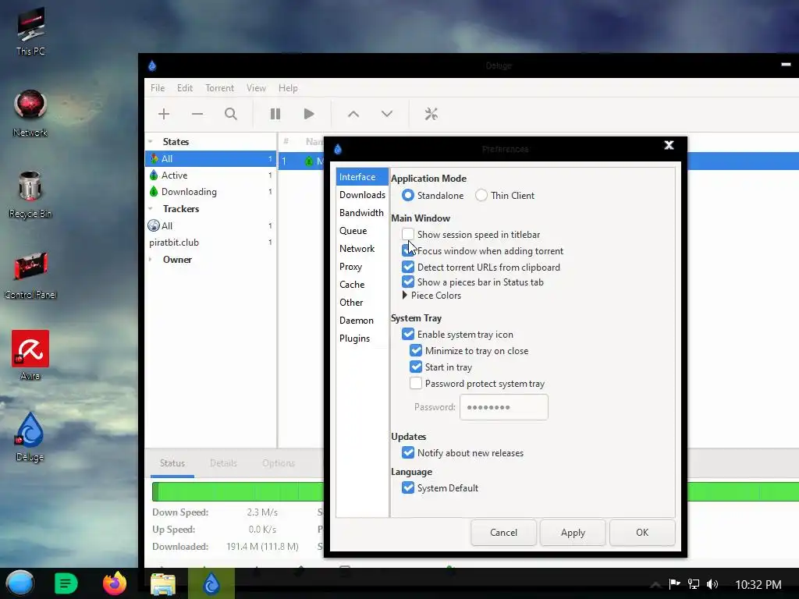Pause torrent using toolbar pause icon
This screenshot has width=799, height=599.
click(275, 114)
